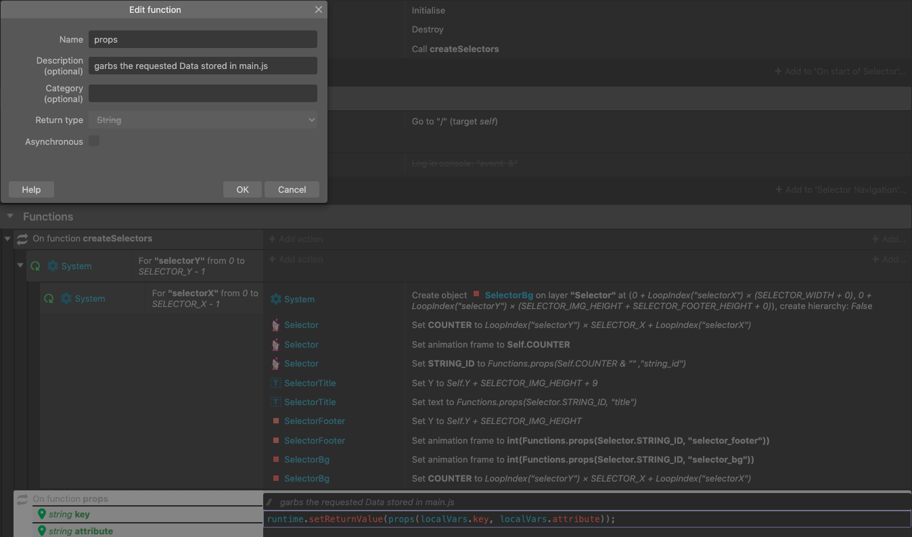Select the selector_bg animation frame action text

pyautogui.click(x=583, y=459)
